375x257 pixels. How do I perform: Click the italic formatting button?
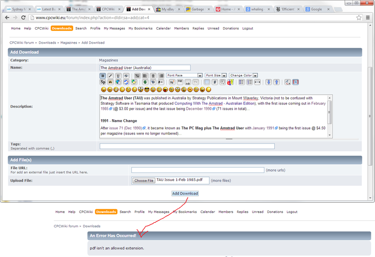(111, 76)
